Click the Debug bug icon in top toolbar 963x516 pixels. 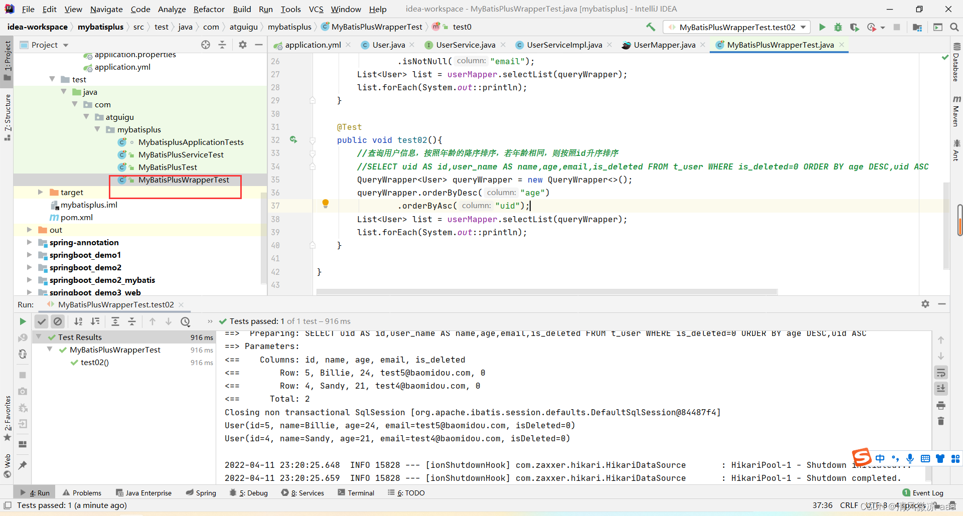pyautogui.click(x=838, y=27)
